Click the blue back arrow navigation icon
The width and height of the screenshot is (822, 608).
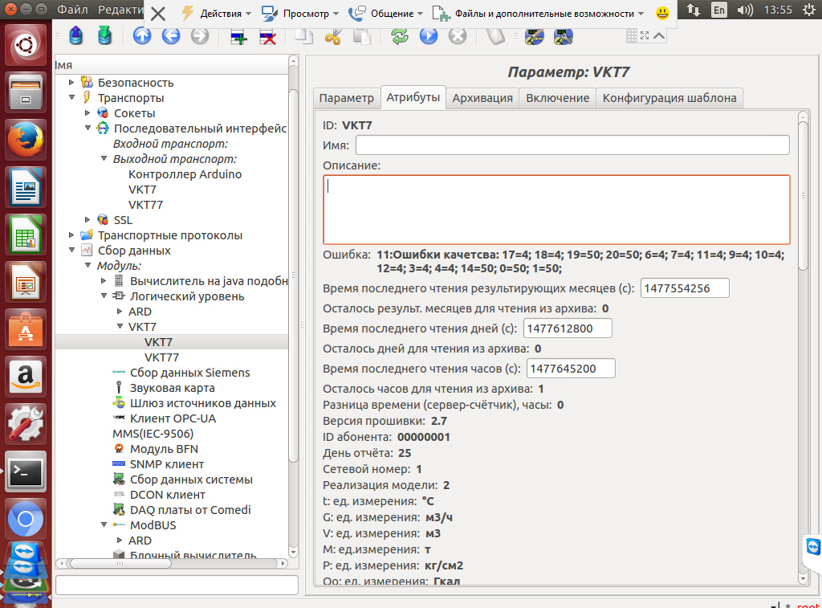[x=170, y=36]
